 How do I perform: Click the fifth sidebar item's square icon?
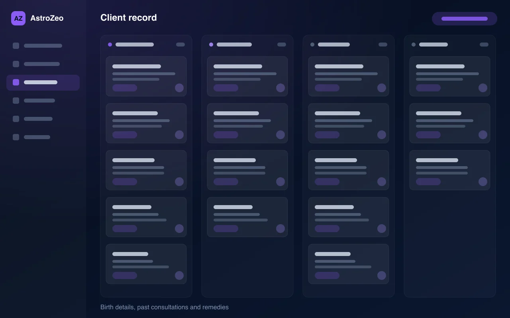point(16,119)
